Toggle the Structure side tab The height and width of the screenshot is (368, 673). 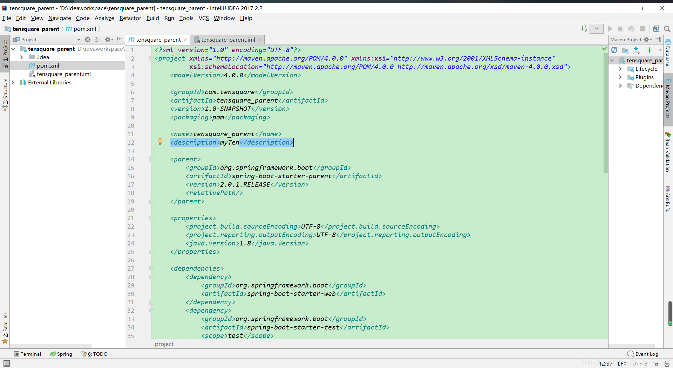pyautogui.click(x=5, y=95)
